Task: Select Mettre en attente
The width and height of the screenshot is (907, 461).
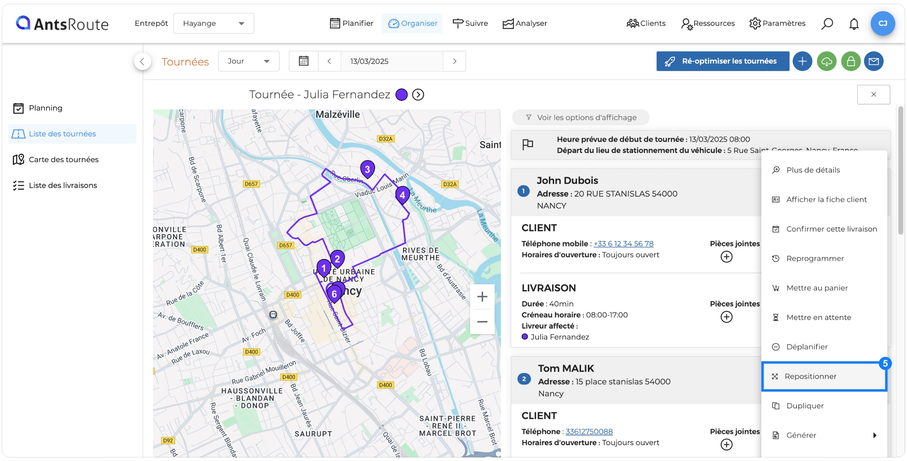Action: click(824, 317)
